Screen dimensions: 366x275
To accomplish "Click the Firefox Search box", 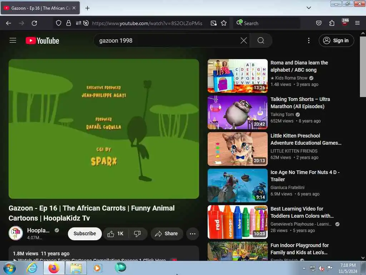I will coord(267,23).
